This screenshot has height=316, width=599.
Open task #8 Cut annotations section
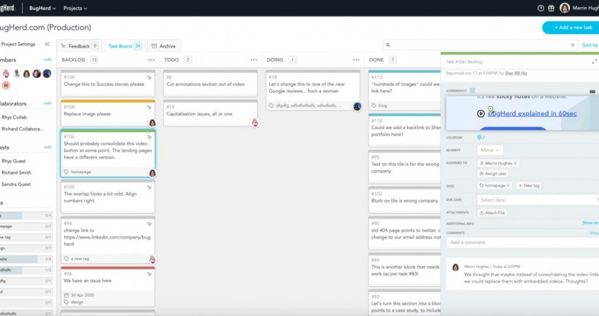[211, 84]
